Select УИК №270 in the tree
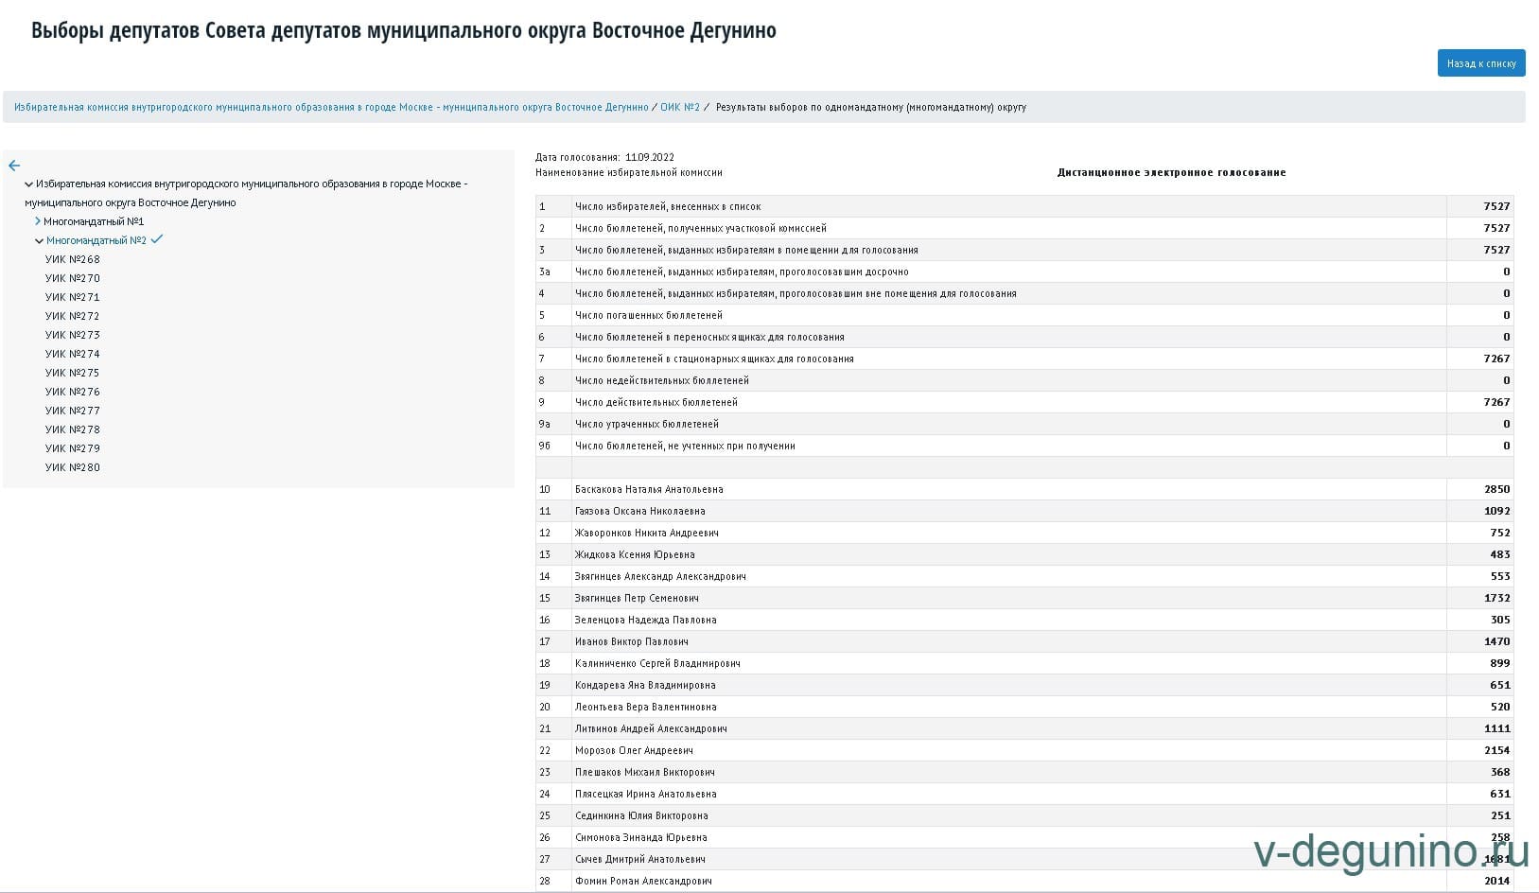Image resolution: width=1539 pixels, height=893 pixels. pos(73,278)
